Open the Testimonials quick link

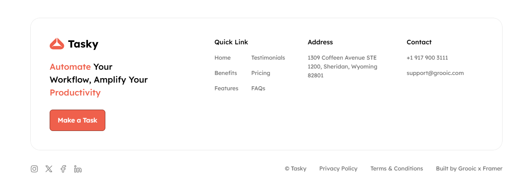click(x=268, y=58)
